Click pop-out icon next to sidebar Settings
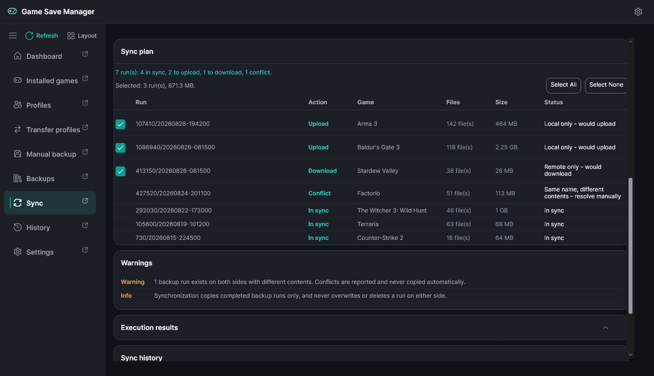This screenshot has height=376, width=654. (85, 250)
